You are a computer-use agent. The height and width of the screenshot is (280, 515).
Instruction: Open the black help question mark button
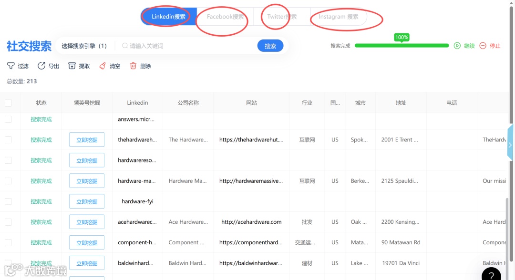(x=491, y=275)
